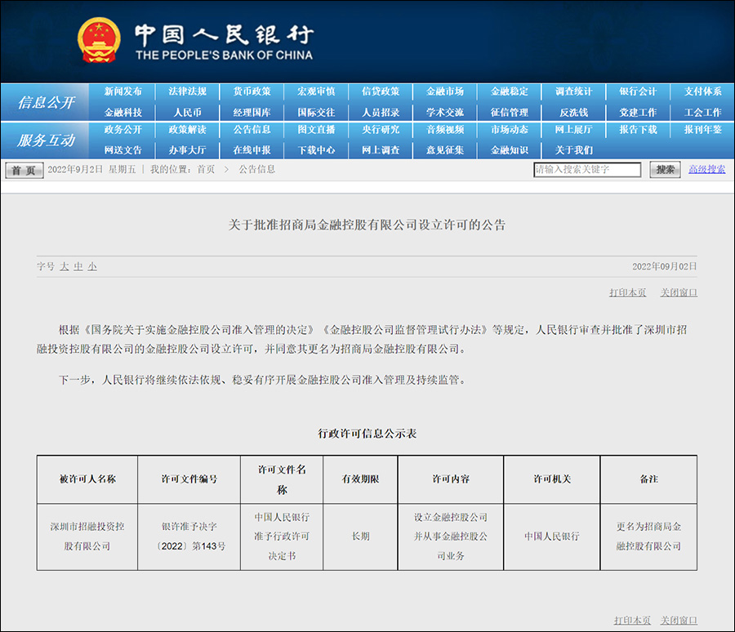The width and height of the screenshot is (735, 632).
Task: Click the cell 银许准予决字〔2022〕第143号
Action: point(189,536)
